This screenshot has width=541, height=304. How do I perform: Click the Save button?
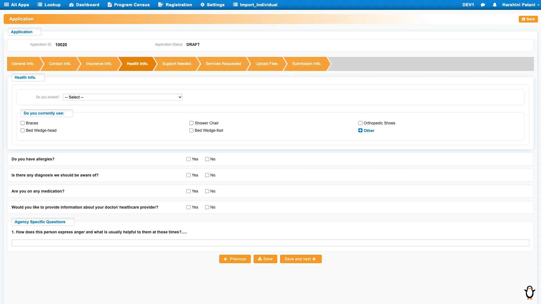[265, 259]
